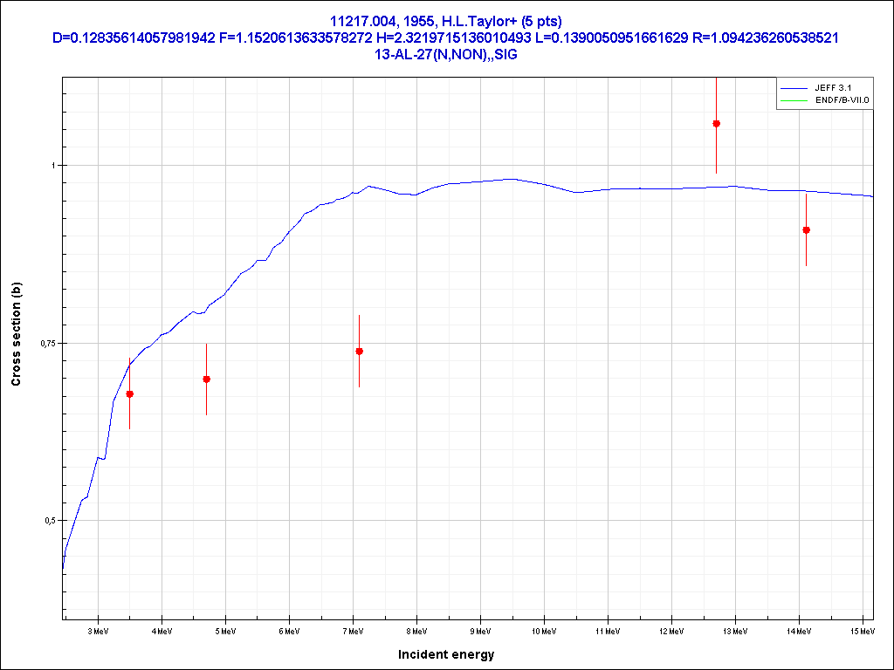The width and height of the screenshot is (894, 670).
Task: Click the '13-AL-27(N,NON),,SIG' subtitle
Action: 446,54
